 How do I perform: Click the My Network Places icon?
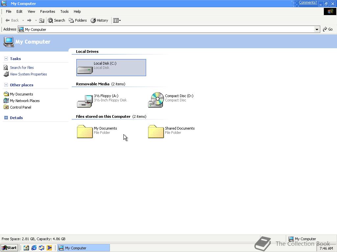click(6, 100)
